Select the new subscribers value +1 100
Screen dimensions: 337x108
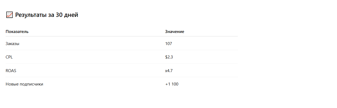tap(172, 84)
